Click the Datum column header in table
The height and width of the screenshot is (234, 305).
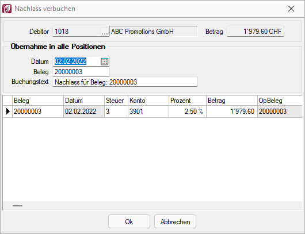pos(84,101)
